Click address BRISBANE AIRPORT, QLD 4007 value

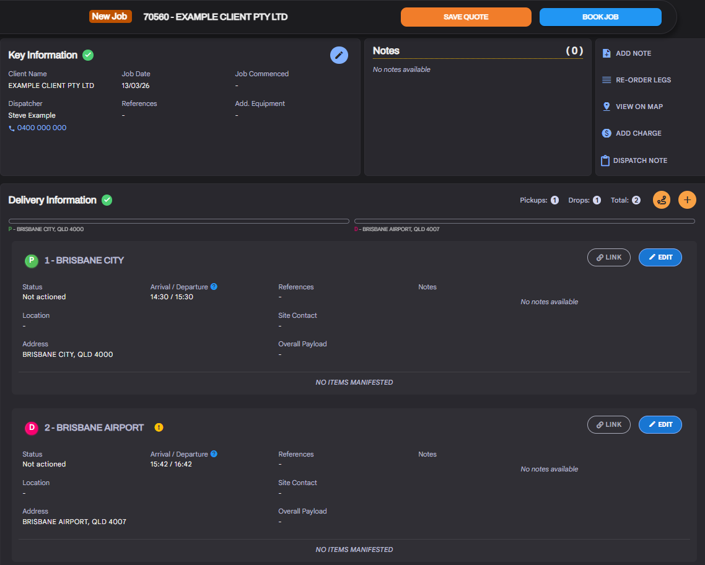click(74, 522)
